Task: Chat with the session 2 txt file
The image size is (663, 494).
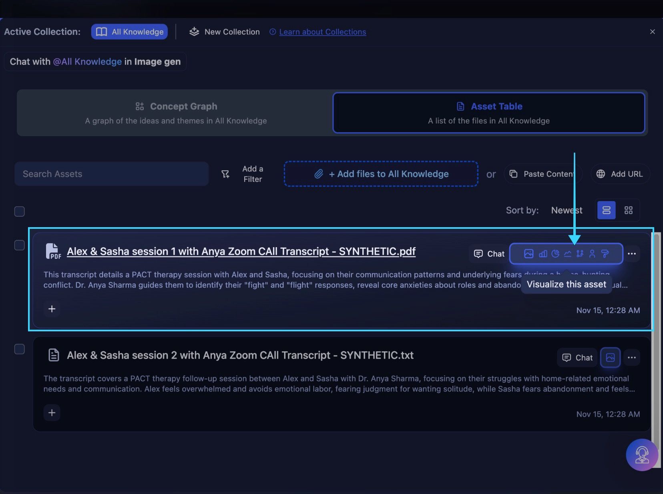Action: (x=577, y=357)
